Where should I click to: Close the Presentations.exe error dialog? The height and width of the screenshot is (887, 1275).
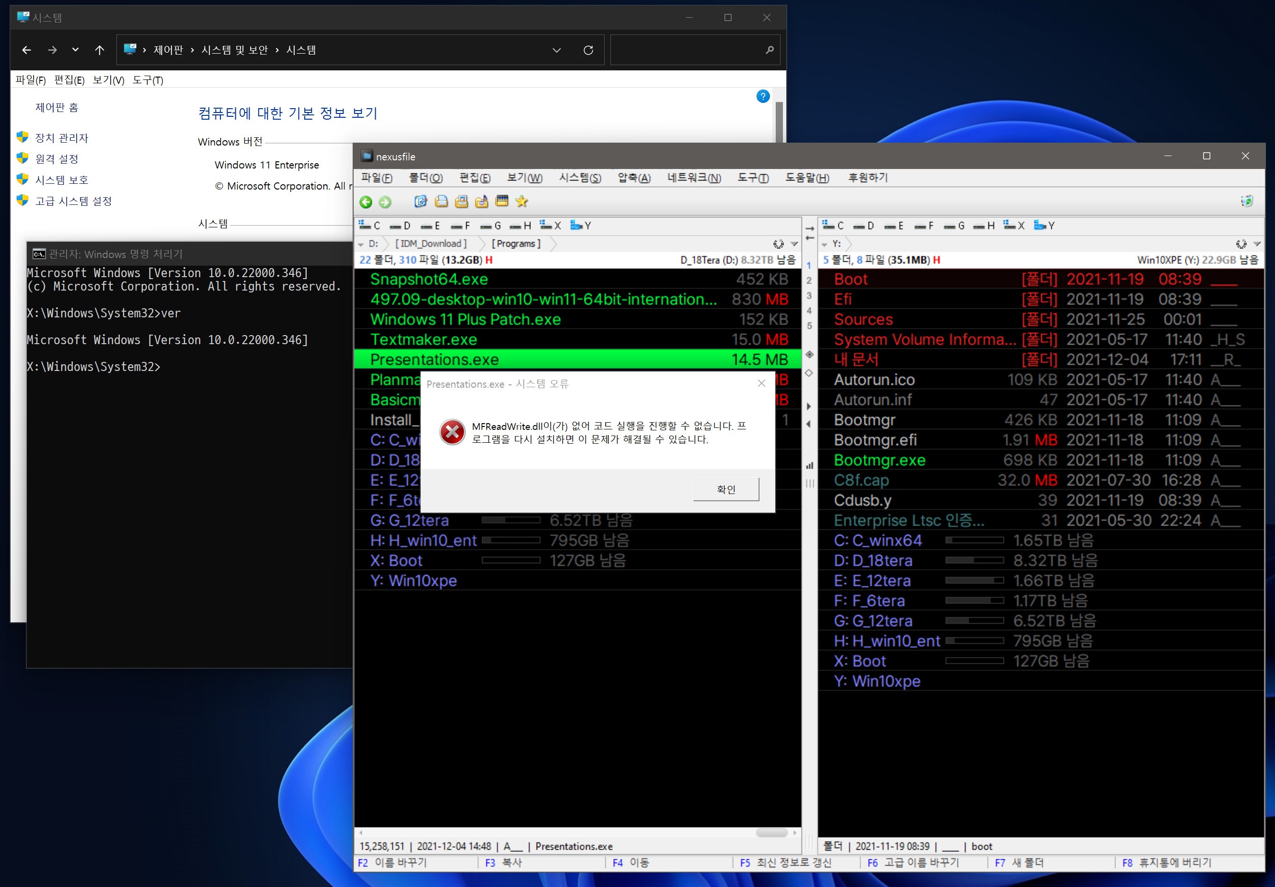click(761, 383)
